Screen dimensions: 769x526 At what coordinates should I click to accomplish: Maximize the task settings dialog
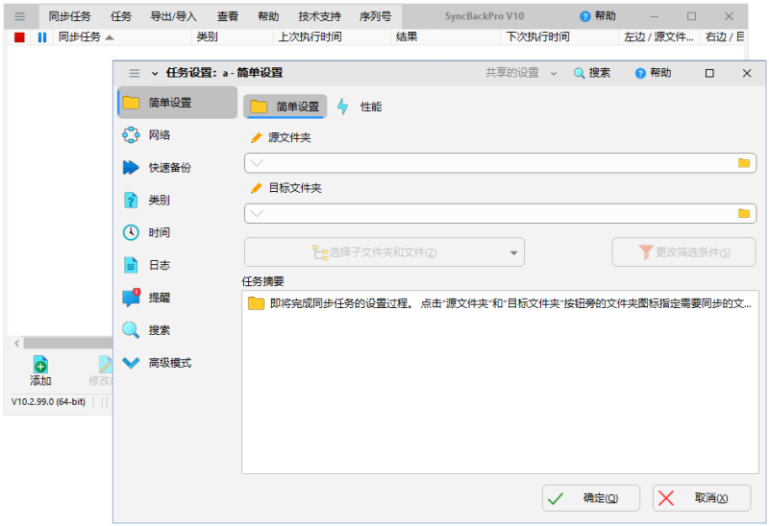[709, 74]
